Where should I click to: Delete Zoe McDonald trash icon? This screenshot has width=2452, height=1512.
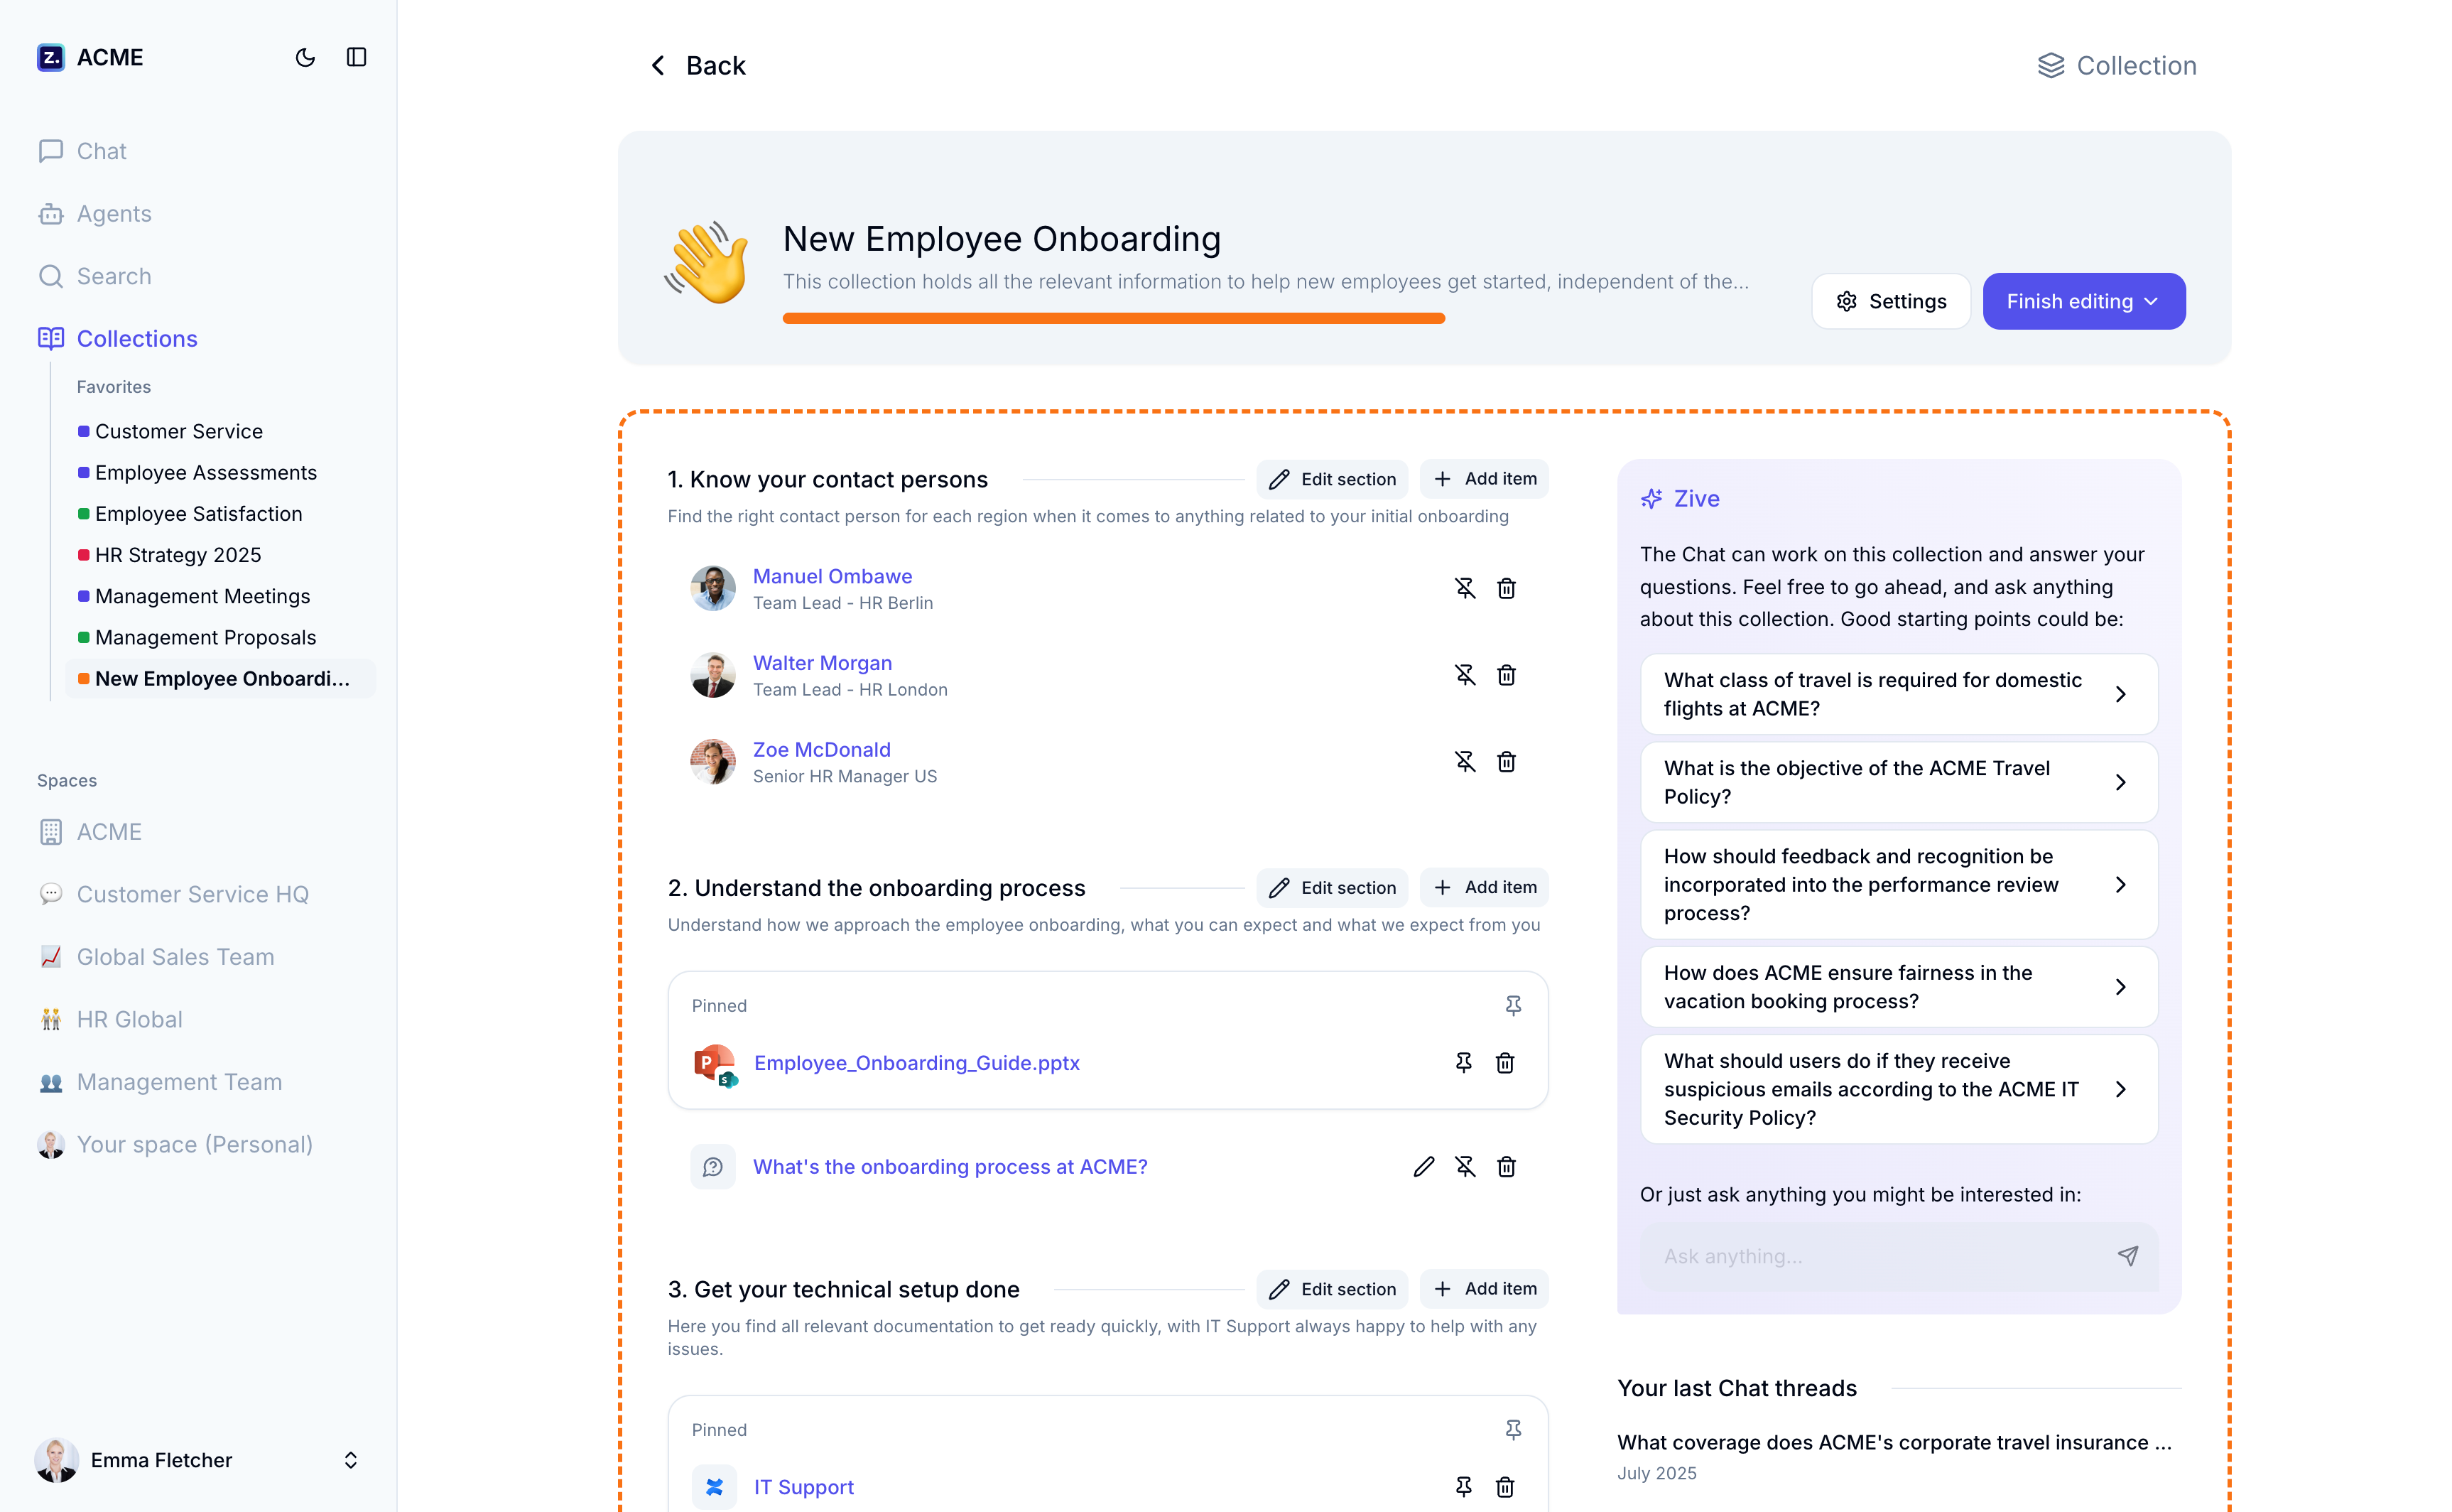tap(1505, 762)
